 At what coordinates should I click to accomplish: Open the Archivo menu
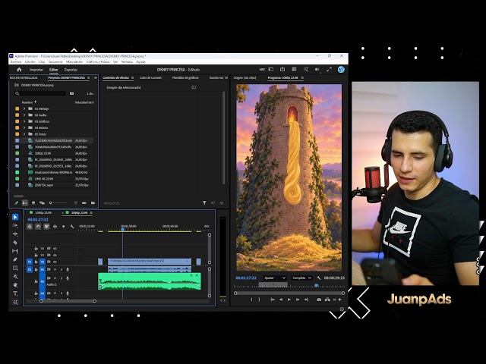click(x=16, y=62)
